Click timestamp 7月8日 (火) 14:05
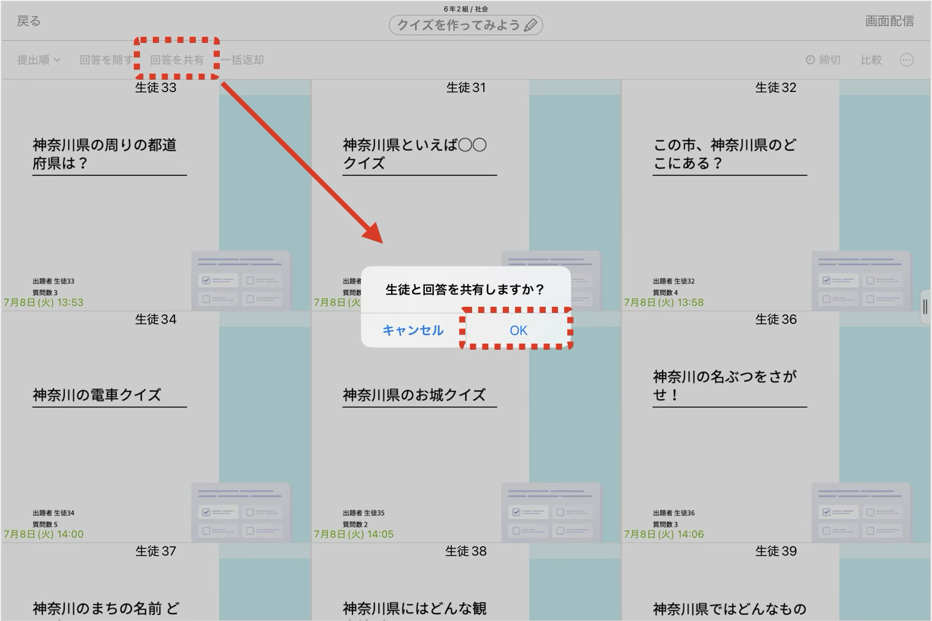 coord(354,534)
